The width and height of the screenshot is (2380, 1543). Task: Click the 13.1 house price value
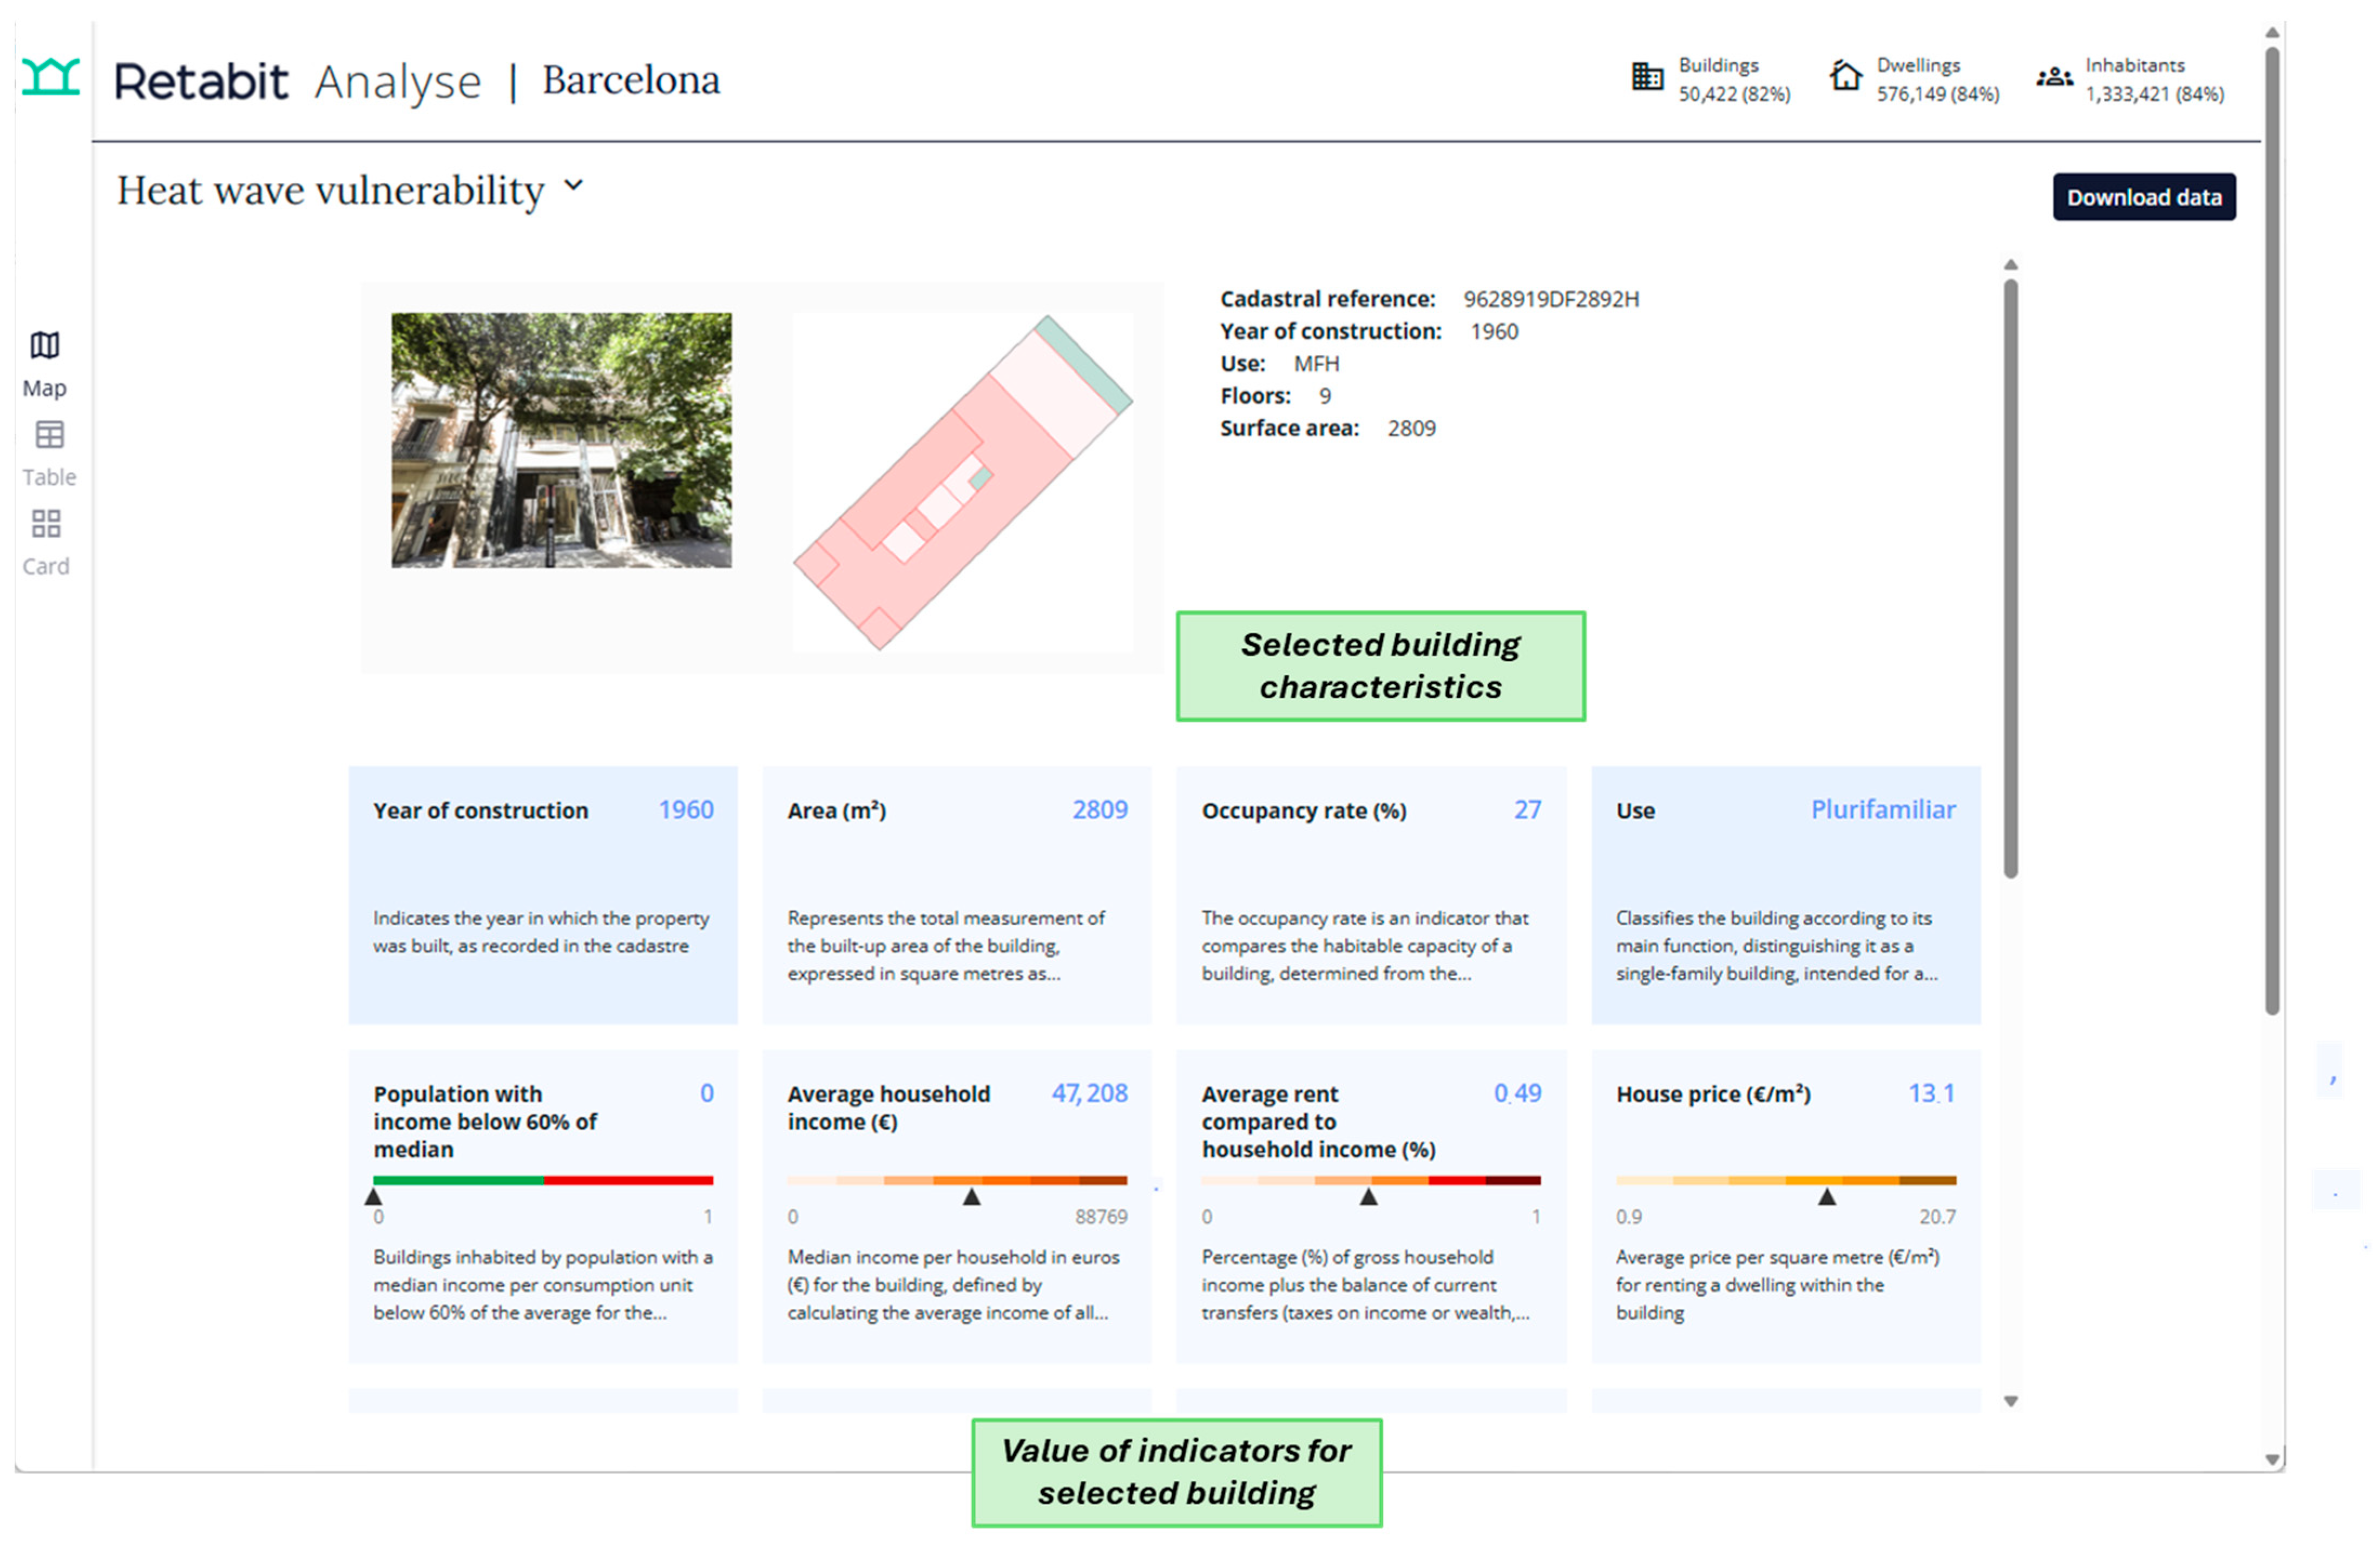coord(1931,1093)
